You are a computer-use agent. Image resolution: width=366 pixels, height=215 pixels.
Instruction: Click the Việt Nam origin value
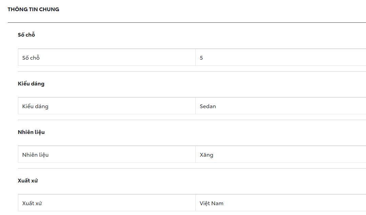(x=212, y=203)
